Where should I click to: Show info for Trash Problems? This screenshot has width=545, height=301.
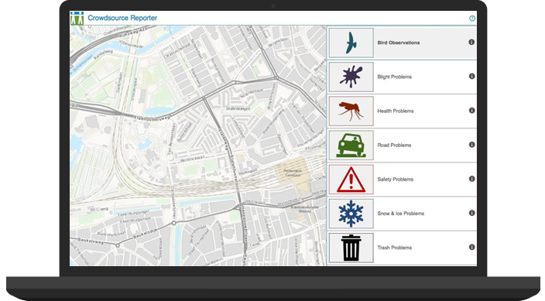(x=471, y=247)
